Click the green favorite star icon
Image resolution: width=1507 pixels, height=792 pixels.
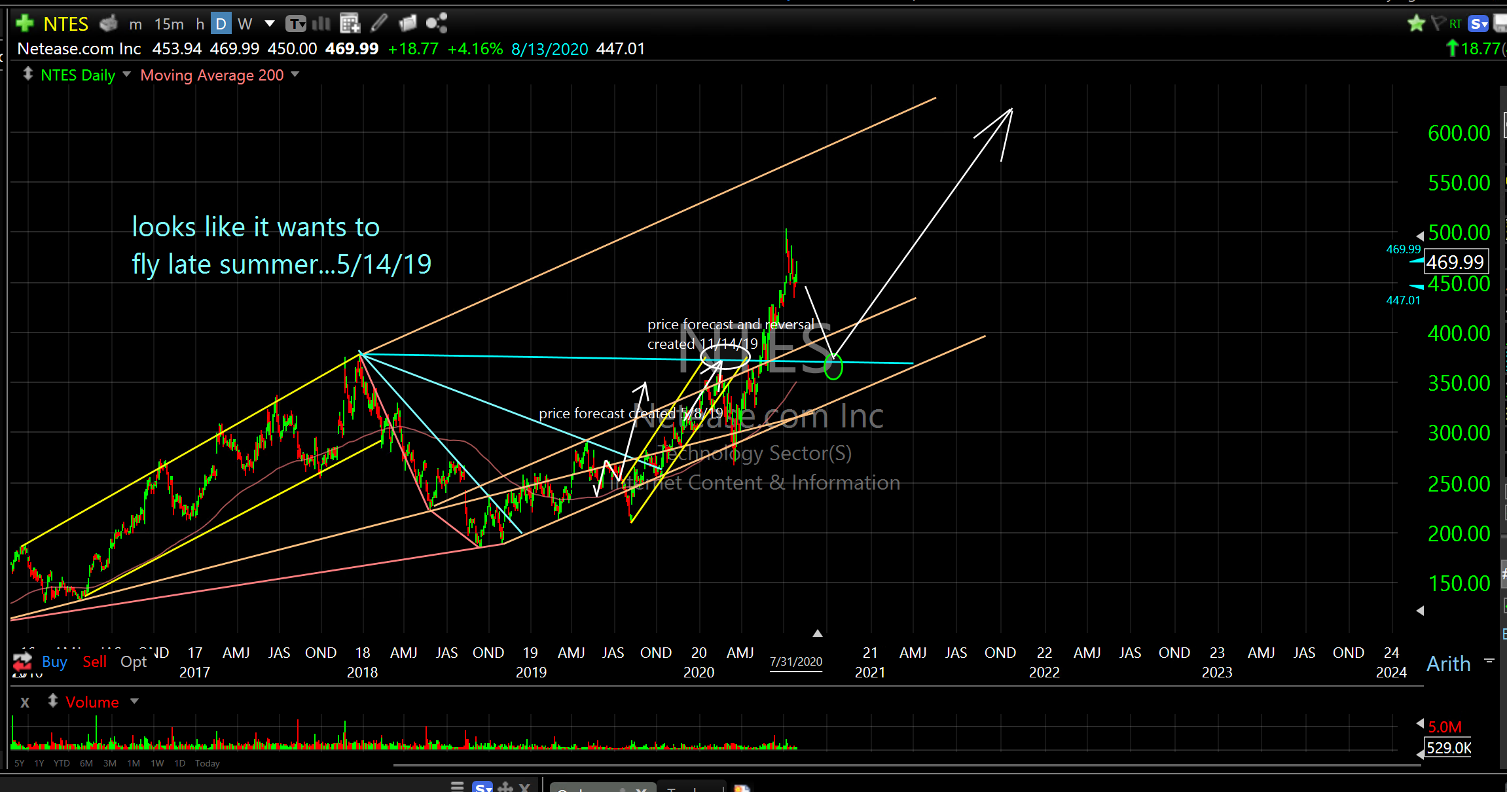click(x=1416, y=24)
